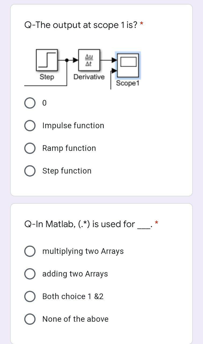Select the Ramp function radio button
203x344 pixels.
click(x=30, y=148)
